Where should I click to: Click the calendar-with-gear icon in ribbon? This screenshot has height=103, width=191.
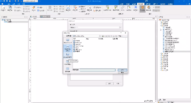(107, 7)
